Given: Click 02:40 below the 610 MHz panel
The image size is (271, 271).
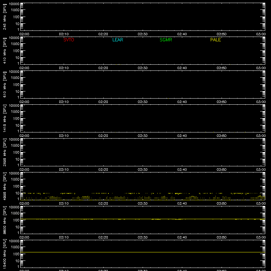Looking at the screenshot, I should point(182,102).
